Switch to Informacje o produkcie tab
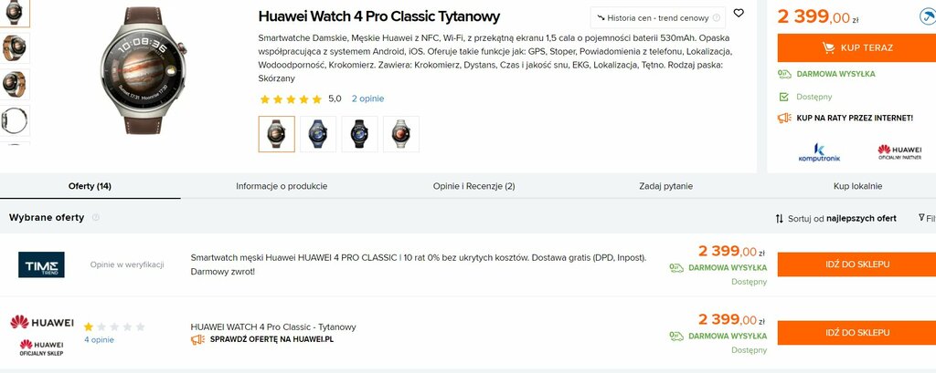The image size is (936, 373). pyautogui.click(x=282, y=186)
